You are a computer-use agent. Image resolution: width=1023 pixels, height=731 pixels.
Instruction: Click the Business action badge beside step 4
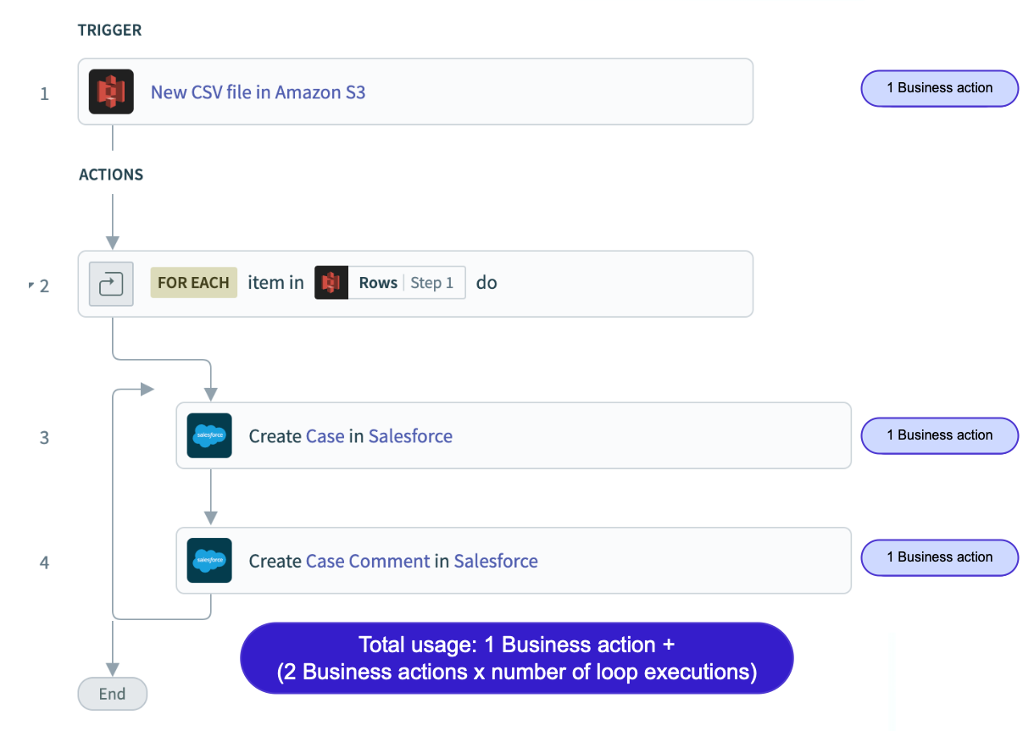click(x=939, y=557)
